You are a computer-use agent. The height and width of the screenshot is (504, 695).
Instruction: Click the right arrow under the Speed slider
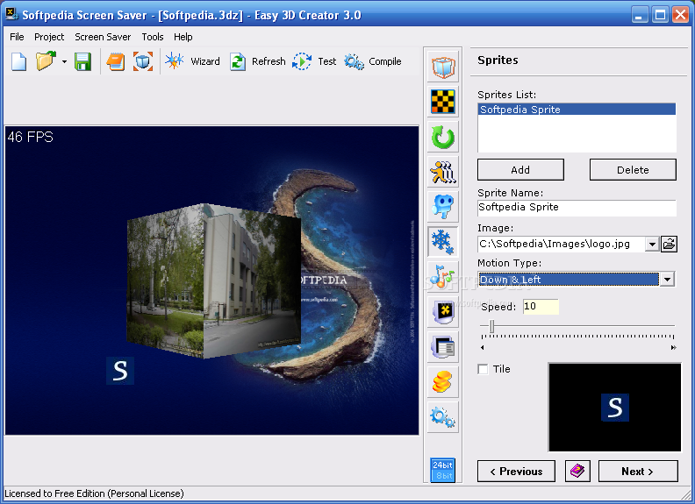point(673,348)
